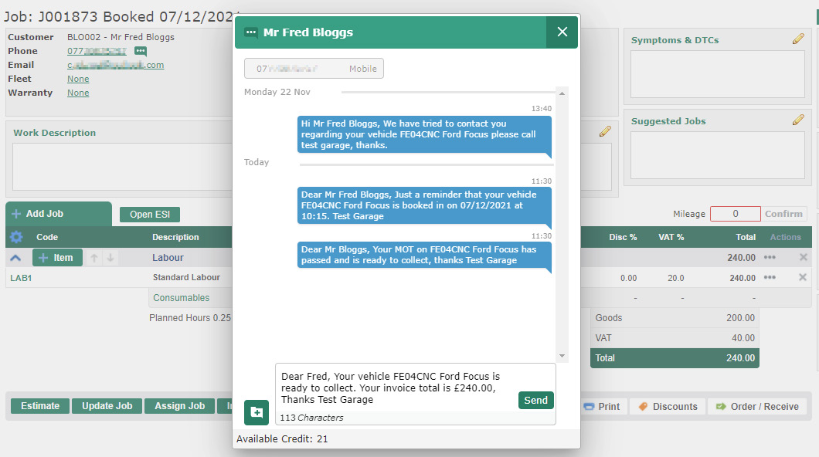Viewport: 819px width, 457px height.
Task: Click the message template folder icon
Action: (256, 412)
